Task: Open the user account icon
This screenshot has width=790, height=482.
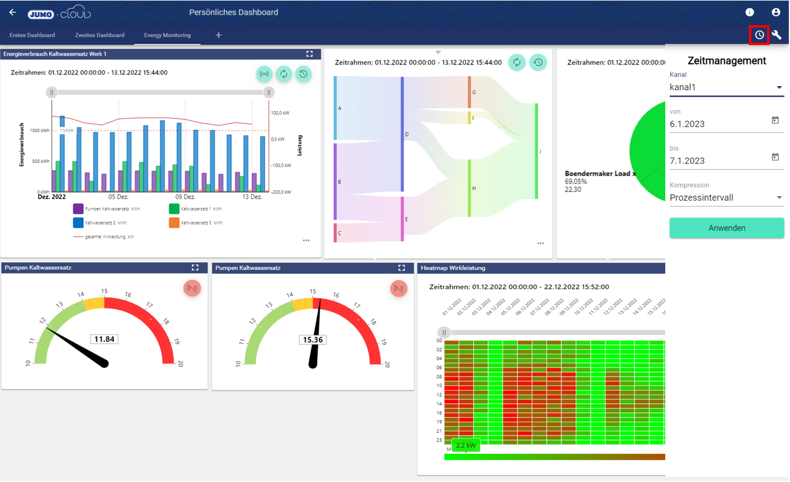Action: pos(776,12)
